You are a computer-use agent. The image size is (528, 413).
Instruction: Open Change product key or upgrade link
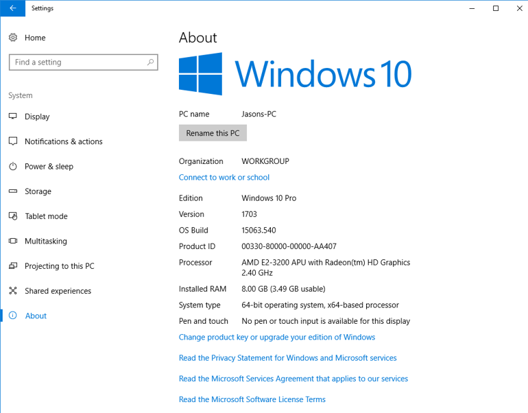(x=277, y=337)
